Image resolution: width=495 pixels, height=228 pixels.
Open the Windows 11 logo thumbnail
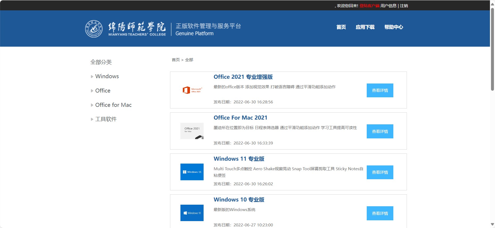click(192, 172)
